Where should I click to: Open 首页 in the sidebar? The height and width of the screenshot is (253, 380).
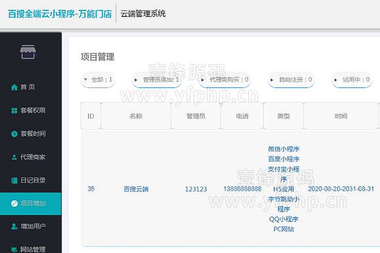point(27,87)
